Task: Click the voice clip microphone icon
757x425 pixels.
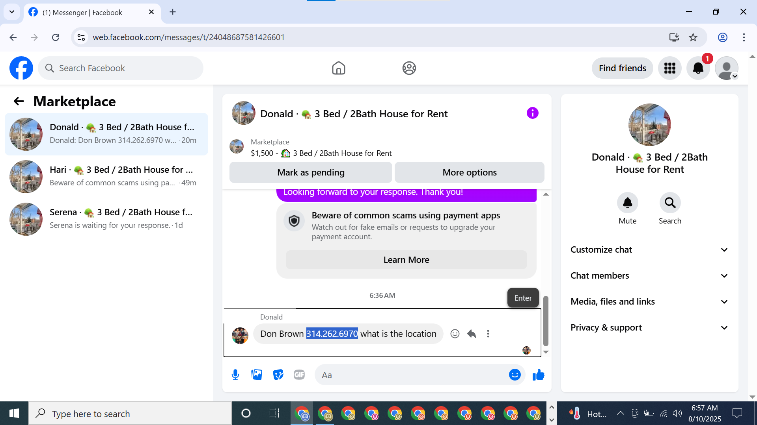Action: 235,375
